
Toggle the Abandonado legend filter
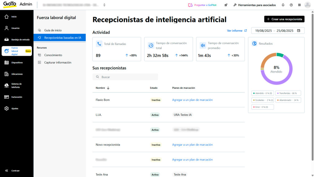click(288, 100)
